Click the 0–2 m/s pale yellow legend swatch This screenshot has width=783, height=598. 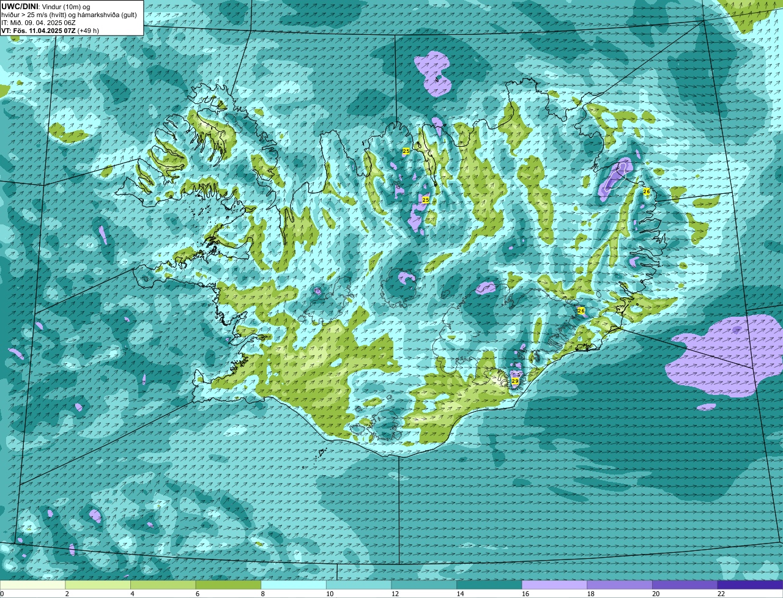click(x=32, y=585)
